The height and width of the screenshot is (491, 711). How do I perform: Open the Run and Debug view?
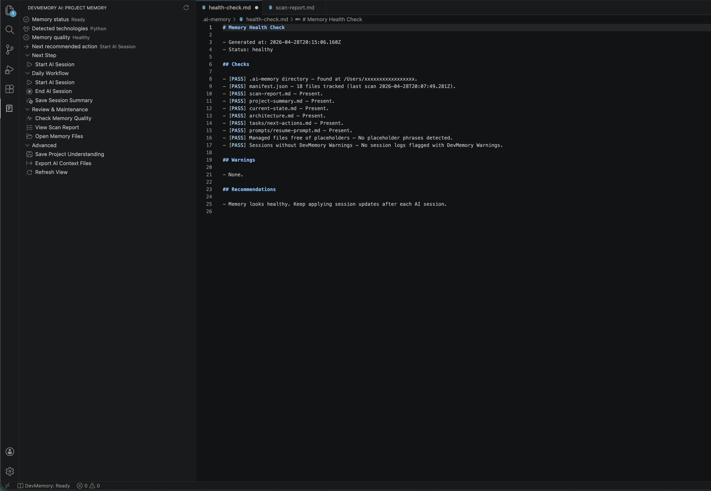click(9, 69)
